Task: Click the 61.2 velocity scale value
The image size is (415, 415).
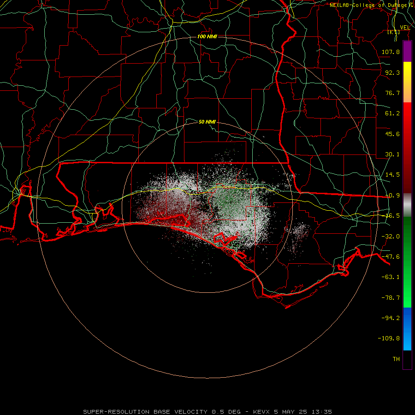Action: click(x=392, y=113)
